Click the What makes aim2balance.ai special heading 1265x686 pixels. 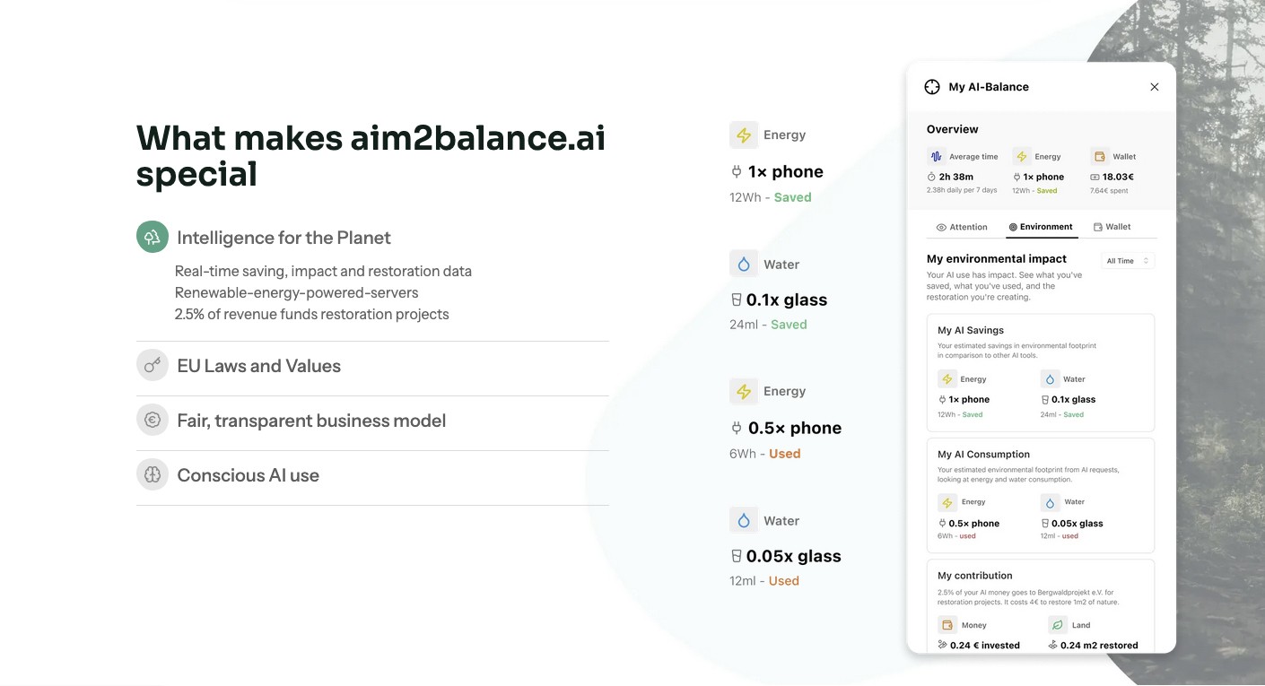point(371,155)
